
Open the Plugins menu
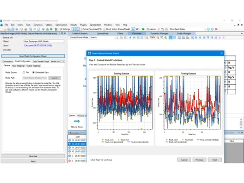[x=83, y=25]
